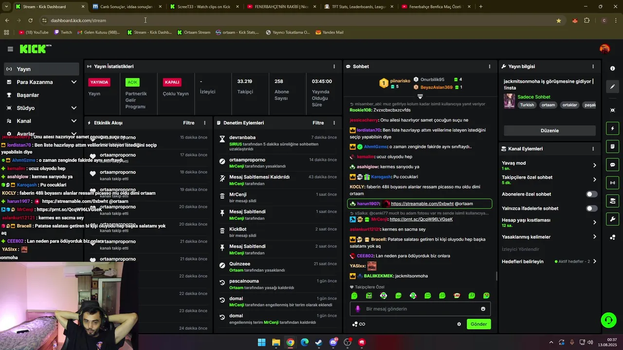
Task: Open Sohbet panel three-dot menu
Action: pyautogui.click(x=490, y=67)
